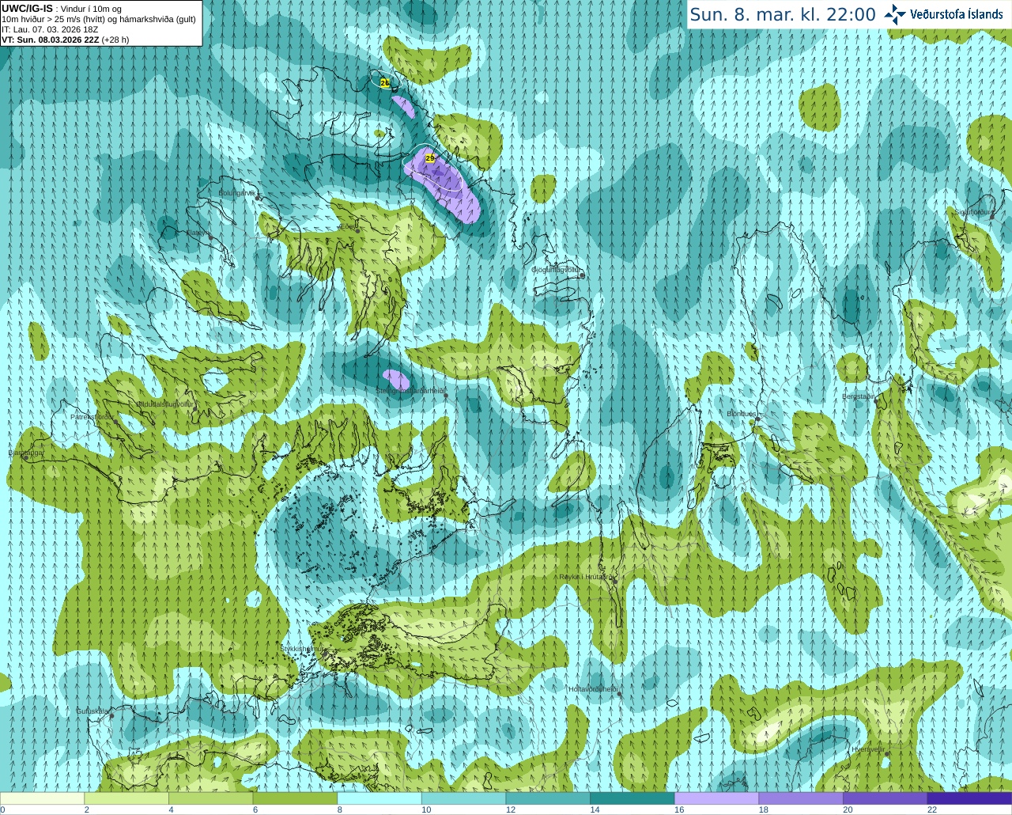The height and width of the screenshot is (815, 1012).
Task: Click the Holtavörðuheiði station label
Action: 593,689
